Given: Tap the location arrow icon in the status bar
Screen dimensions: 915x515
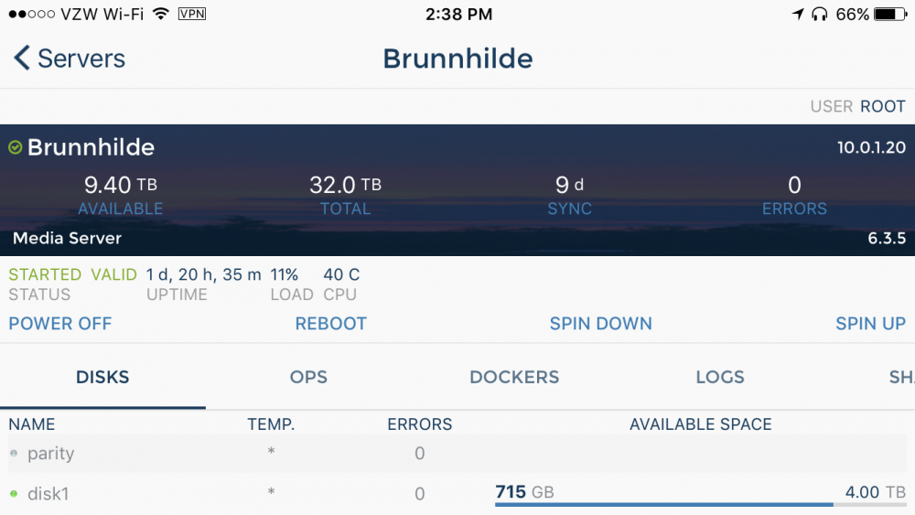Looking at the screenshot, I should point(798,14).
